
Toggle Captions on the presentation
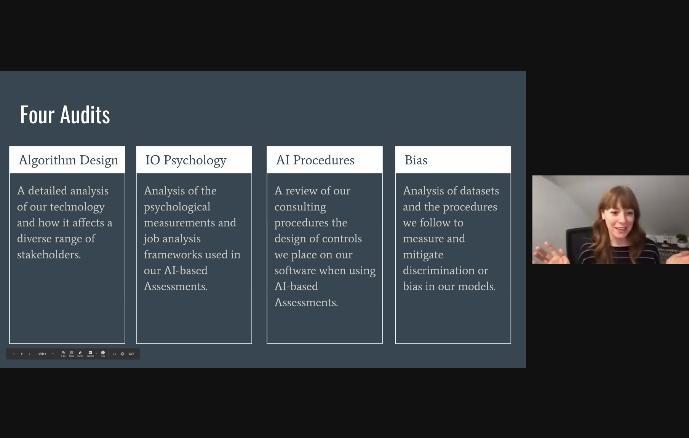(90, 354)
